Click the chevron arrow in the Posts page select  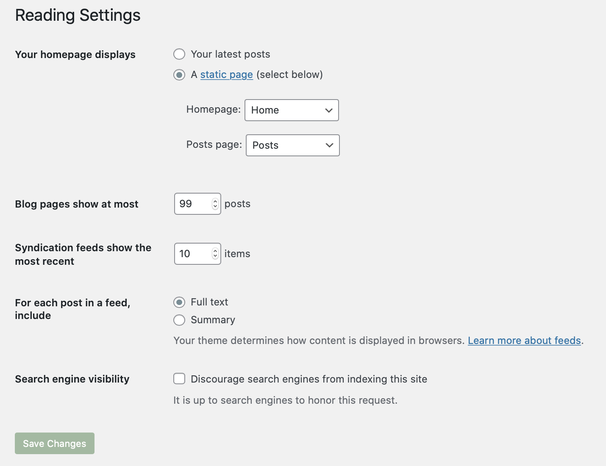point(330,145)
